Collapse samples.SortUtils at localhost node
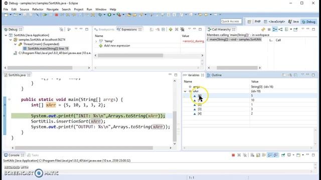 tap(11, 39)
